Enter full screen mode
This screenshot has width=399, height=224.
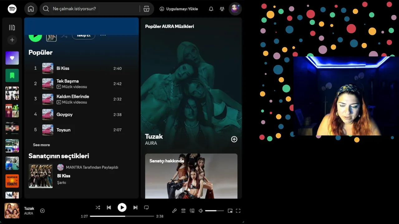click(x=238, y=211)
